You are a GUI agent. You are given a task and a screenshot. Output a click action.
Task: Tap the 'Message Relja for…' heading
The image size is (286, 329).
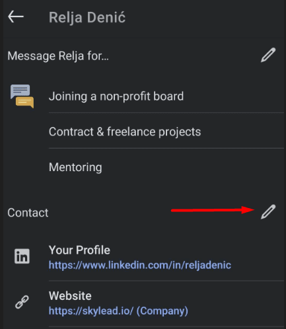tap(58, 56)
